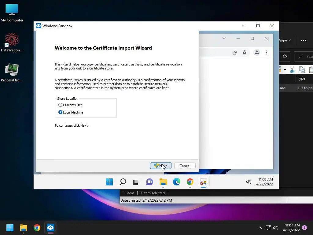Open Chat in the sandbox taskbar
This screenshot has height=235, width=313.
149,182
